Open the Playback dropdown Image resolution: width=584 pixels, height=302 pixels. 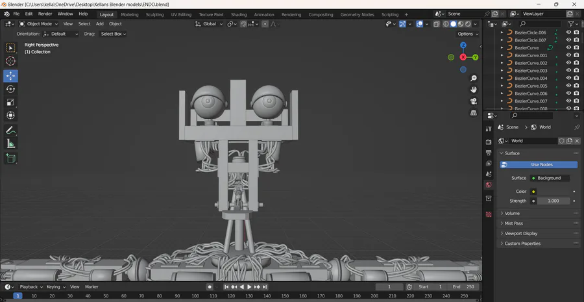[x=31, y=286]
